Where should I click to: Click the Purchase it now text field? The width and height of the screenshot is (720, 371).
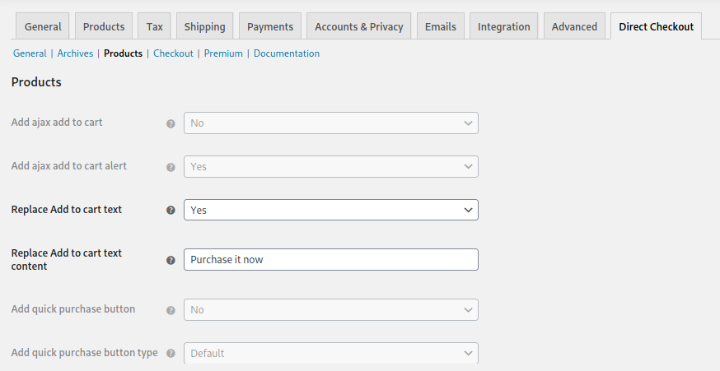pos(330,259)
